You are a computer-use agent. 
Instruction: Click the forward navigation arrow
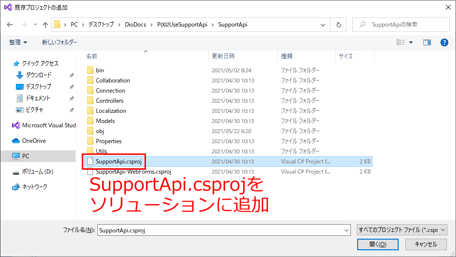tap(24, 25)
